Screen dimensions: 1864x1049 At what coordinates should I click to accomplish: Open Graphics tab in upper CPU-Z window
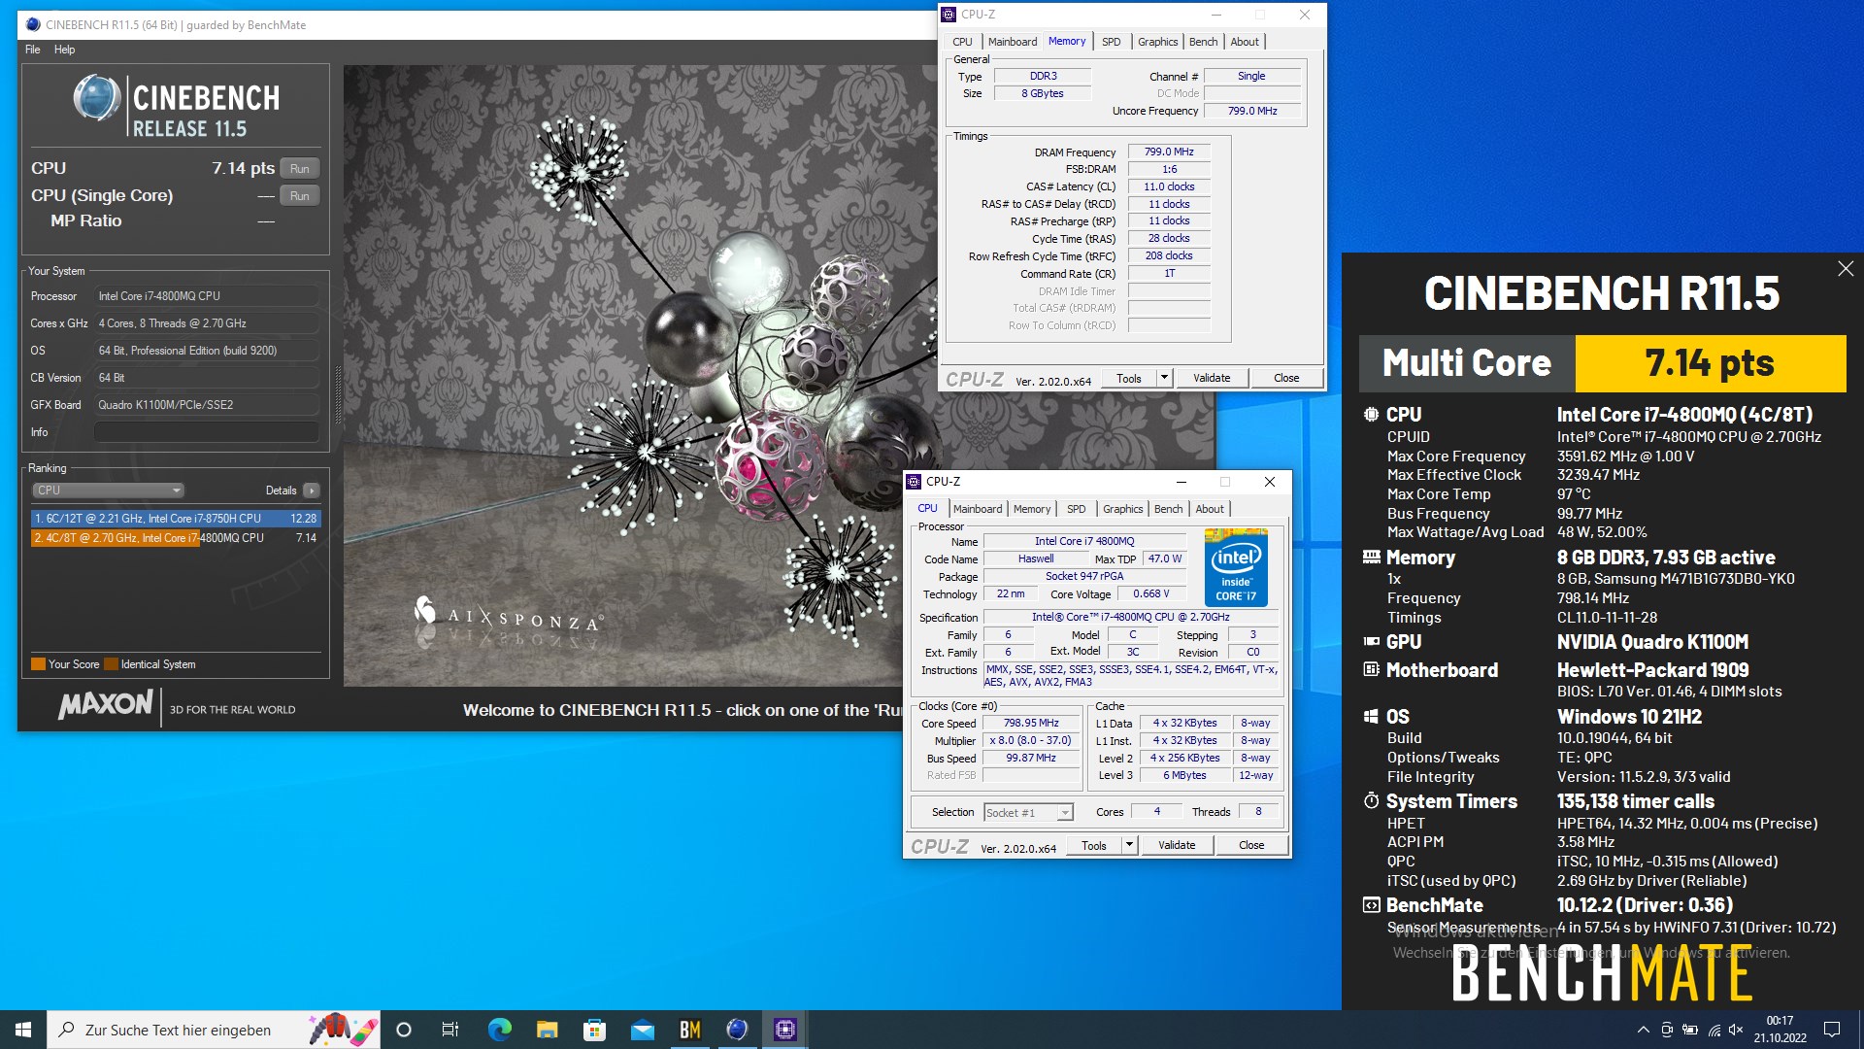(1157, 42)
